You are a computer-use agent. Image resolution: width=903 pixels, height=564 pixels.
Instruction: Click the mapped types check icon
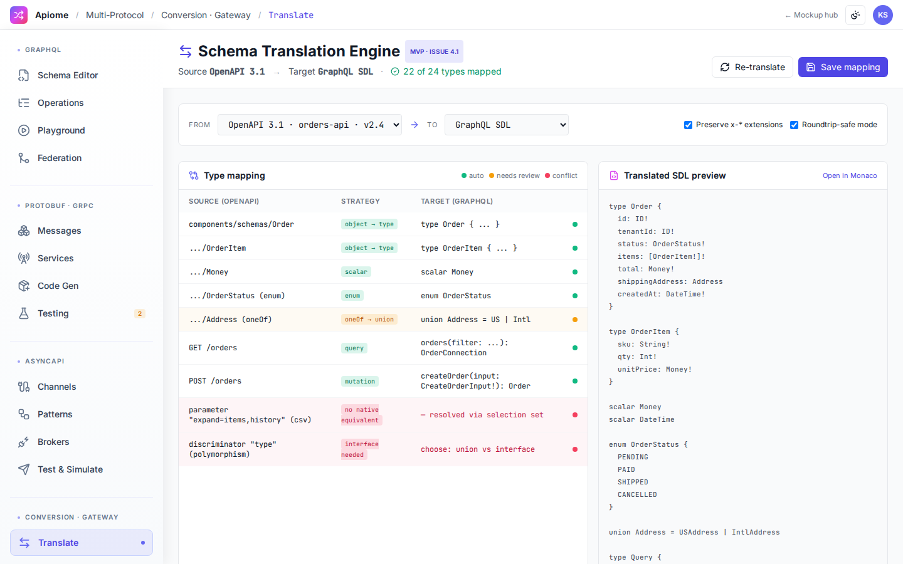[395, 71]
